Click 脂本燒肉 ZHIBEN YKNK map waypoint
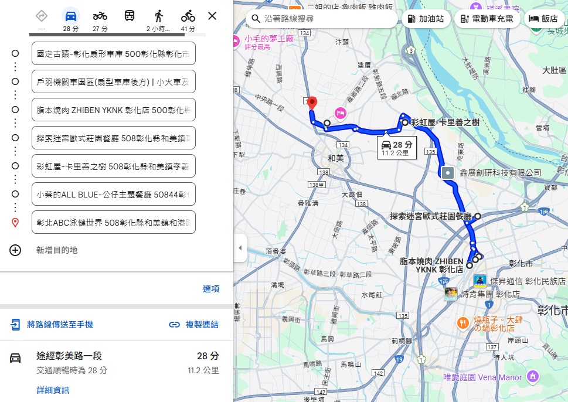The width and height of the screenshot is (568, 402). point(469,265)
